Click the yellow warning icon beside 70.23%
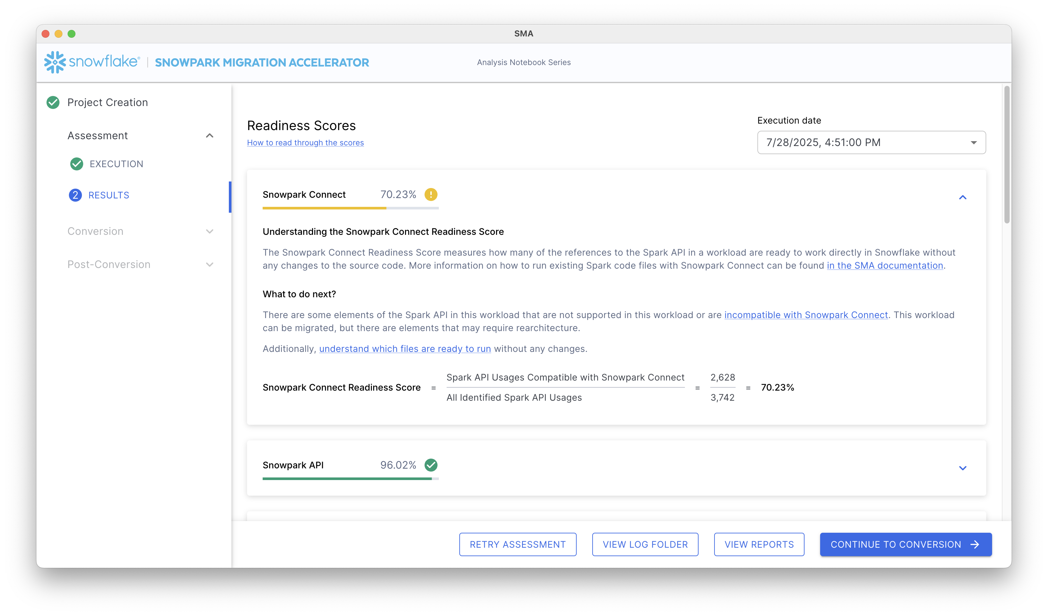 click(x=431, y=194)
